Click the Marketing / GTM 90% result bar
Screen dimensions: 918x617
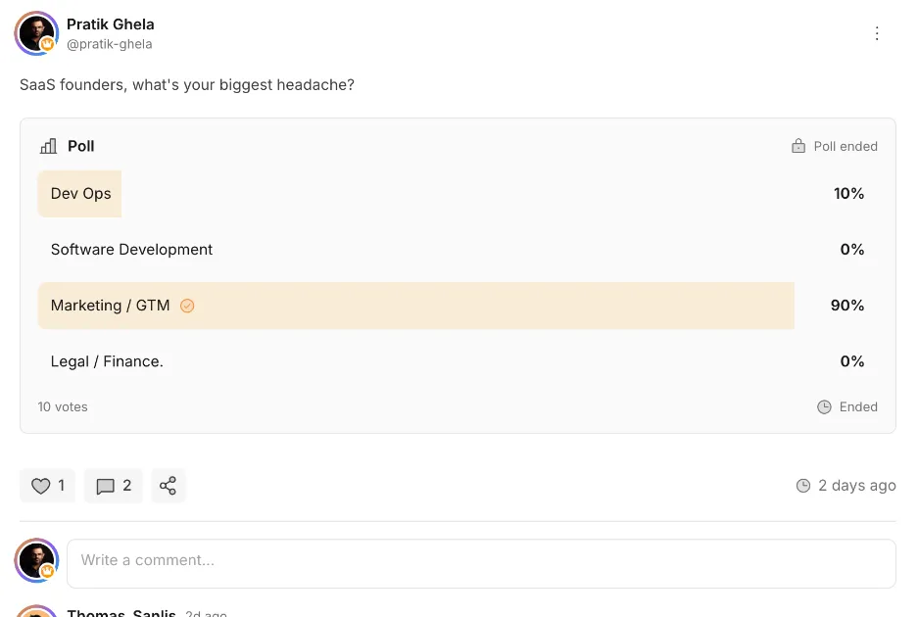click(490, 306)
